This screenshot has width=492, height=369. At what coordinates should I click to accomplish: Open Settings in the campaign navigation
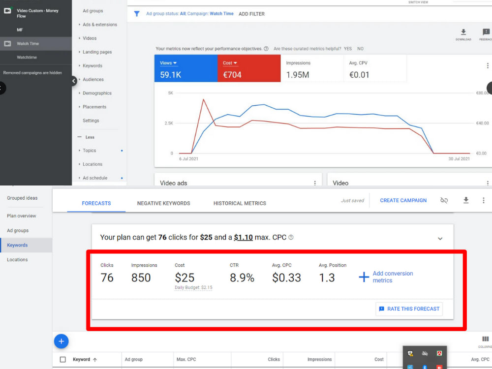click(91, 121)
